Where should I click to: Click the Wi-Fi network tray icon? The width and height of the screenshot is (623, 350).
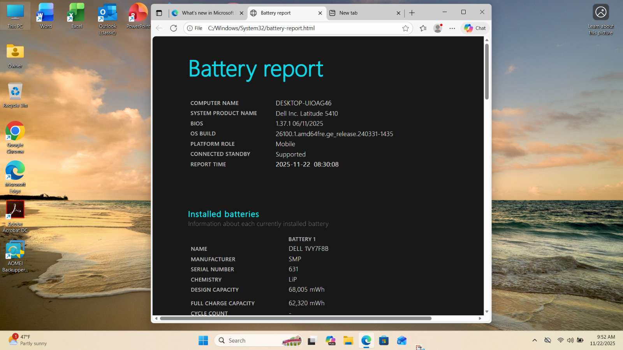560,340
